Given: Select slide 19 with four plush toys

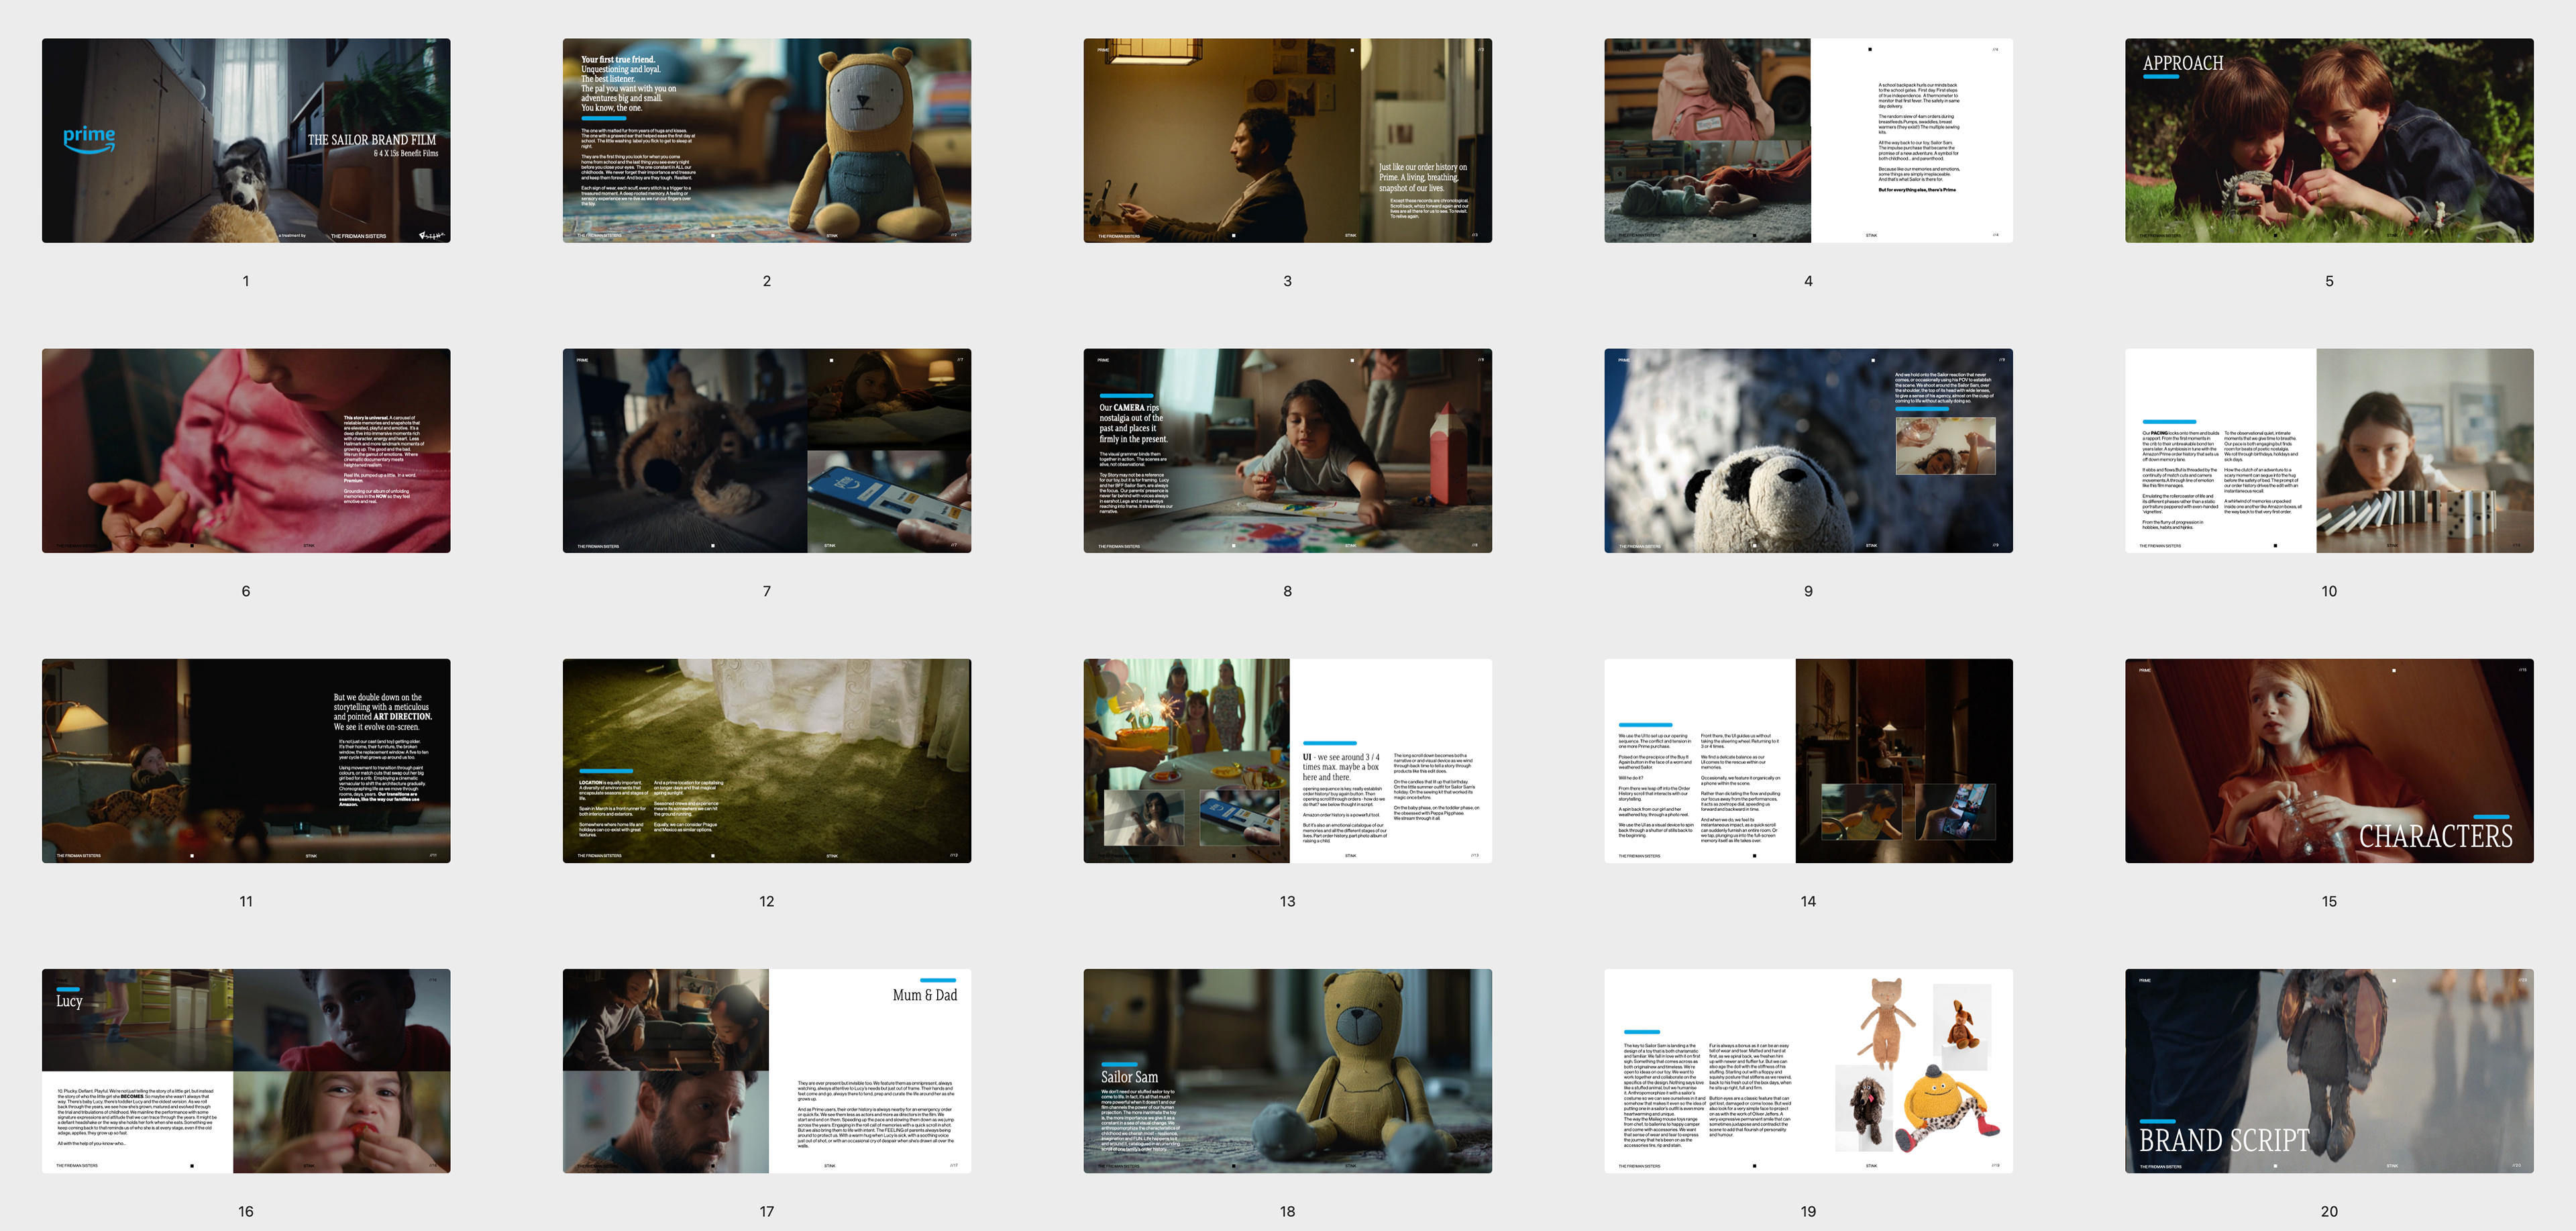Looking at the screenshot, I should click(1808, 1071).
